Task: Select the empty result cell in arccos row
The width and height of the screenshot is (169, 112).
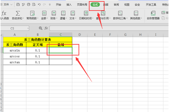Action: coord(61,56)
